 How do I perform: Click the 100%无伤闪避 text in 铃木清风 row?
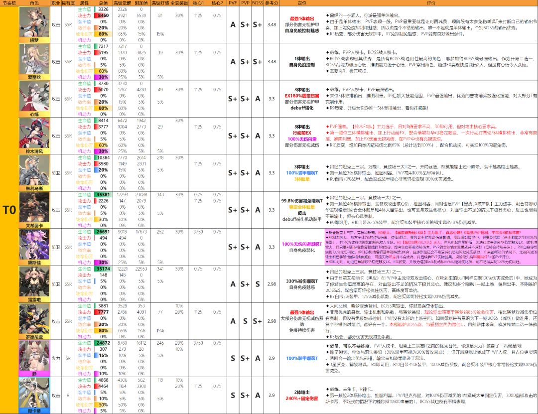302,139
